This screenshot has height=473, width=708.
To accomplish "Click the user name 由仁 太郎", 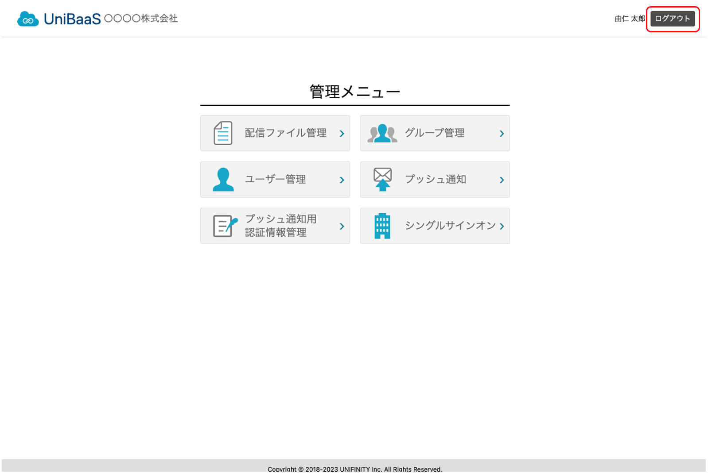I will [629, 19].
